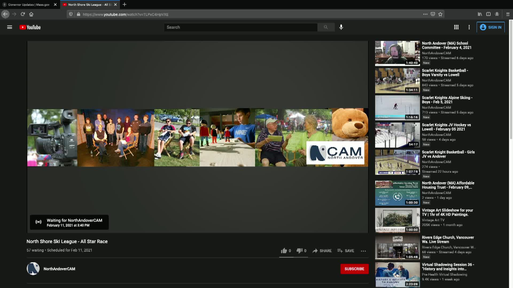513x288 pixels.
Task: Open Rivers Edge Church Live Stream thumbnail
Action: (x=397, y=247)
